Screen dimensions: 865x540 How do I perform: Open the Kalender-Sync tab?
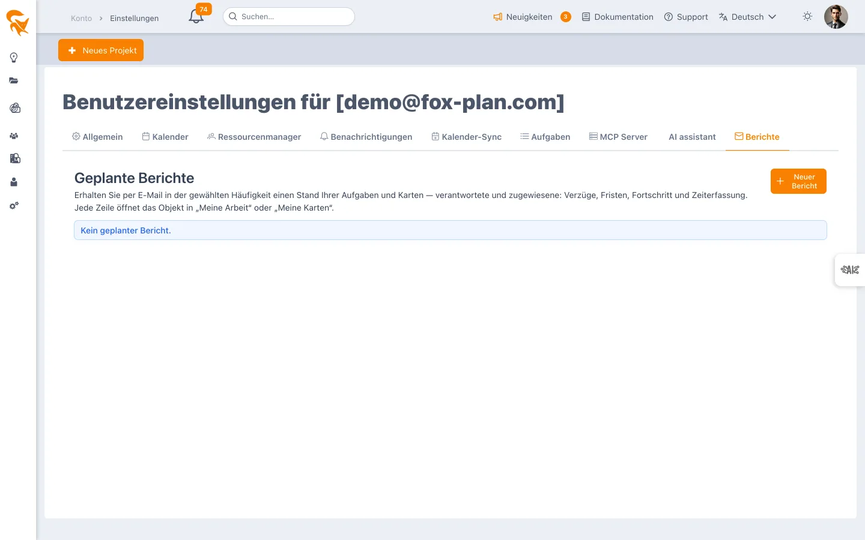tap(466, 137)
